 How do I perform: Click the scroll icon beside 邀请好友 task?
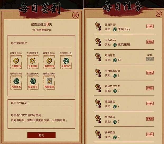[98, 57]
